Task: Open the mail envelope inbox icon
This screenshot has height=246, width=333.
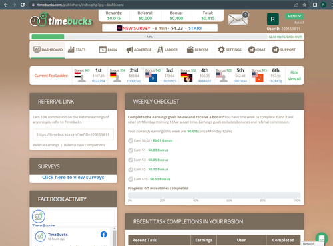Action: [x=238, y=19]
